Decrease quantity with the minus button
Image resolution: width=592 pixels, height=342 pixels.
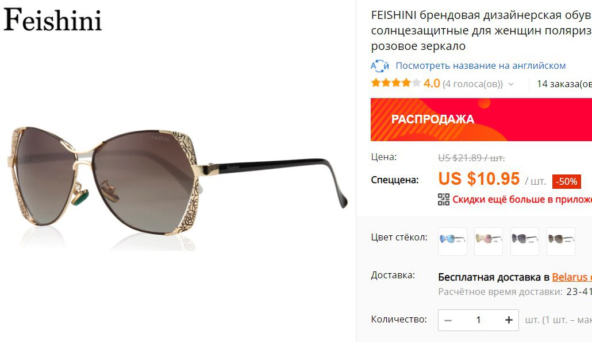point(448,320)
